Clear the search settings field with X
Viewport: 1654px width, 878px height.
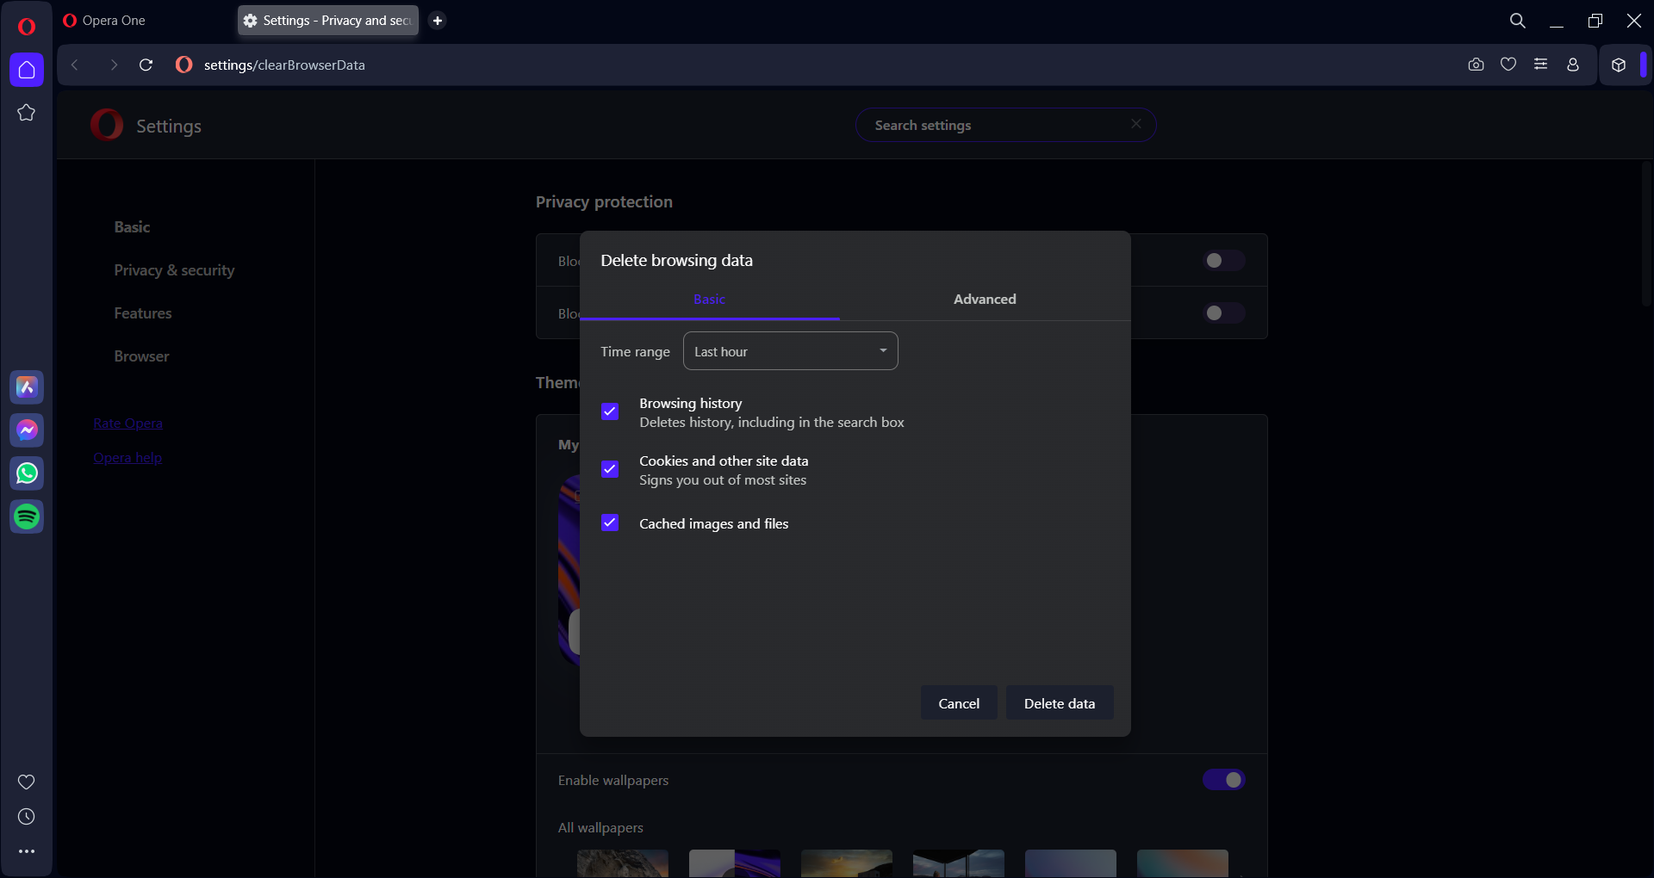[1136, 124]
